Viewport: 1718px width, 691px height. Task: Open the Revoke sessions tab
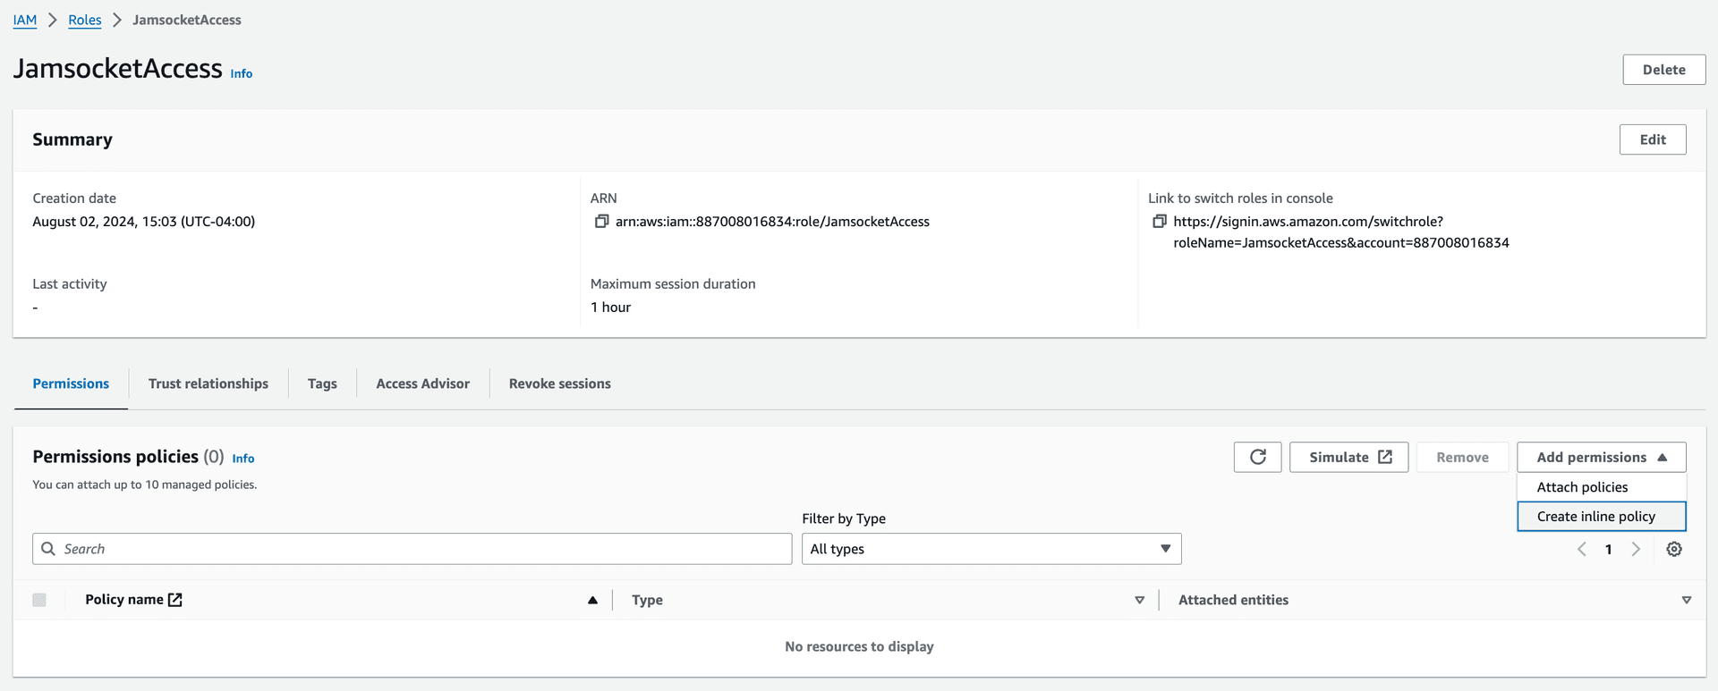pos(560,383)
